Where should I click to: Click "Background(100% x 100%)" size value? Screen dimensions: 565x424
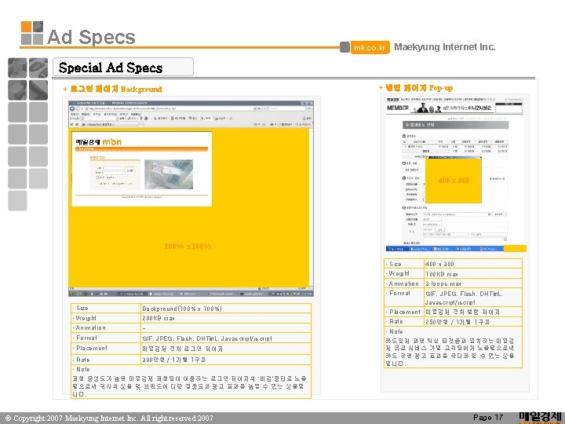[x=181, y=309]
